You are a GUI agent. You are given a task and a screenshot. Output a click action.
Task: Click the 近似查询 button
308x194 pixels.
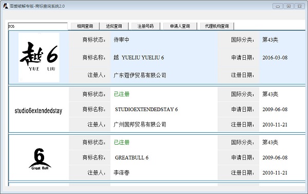pyautogui.click(x=114, y=26)
